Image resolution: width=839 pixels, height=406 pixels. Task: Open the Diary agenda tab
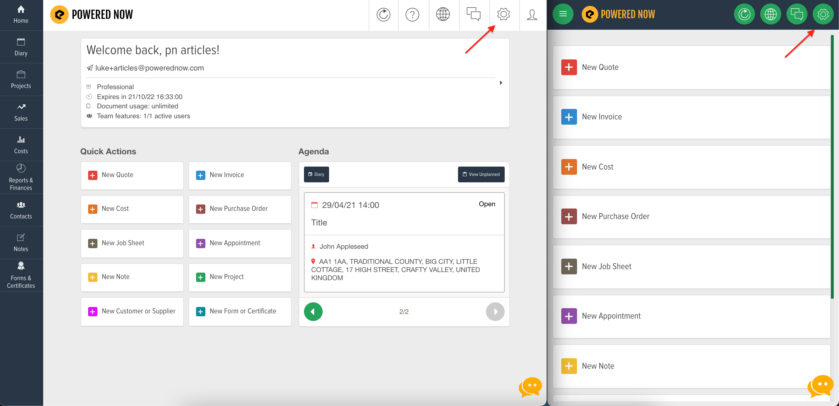point(316,174)
